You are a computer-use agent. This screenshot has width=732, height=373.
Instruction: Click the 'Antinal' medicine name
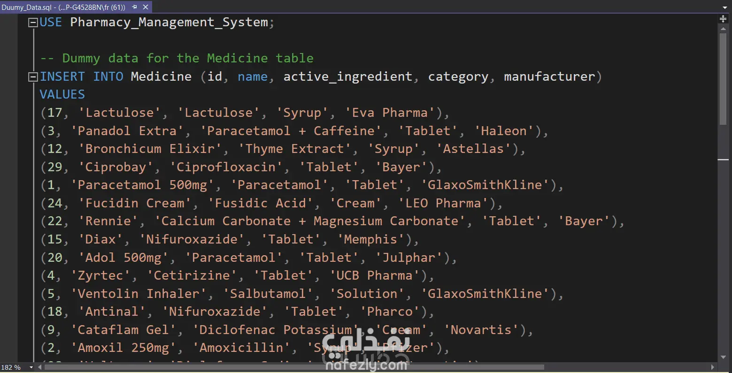click(112, 312)
